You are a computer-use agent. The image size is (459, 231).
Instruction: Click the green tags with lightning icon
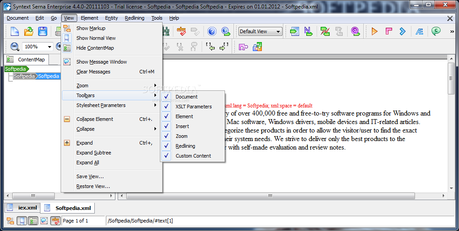(x=325, y=31)
